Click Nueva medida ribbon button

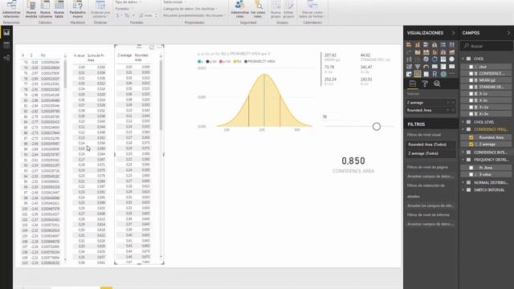point(31,9)
